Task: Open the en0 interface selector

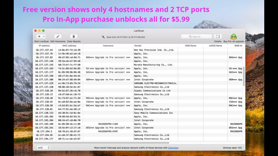Action: [43, 147]
